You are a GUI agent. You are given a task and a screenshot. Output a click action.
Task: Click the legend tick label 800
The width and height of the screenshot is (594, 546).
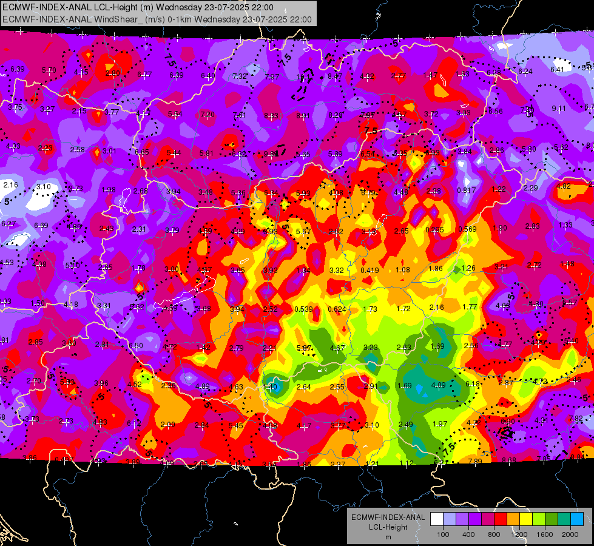coord(494,534)
